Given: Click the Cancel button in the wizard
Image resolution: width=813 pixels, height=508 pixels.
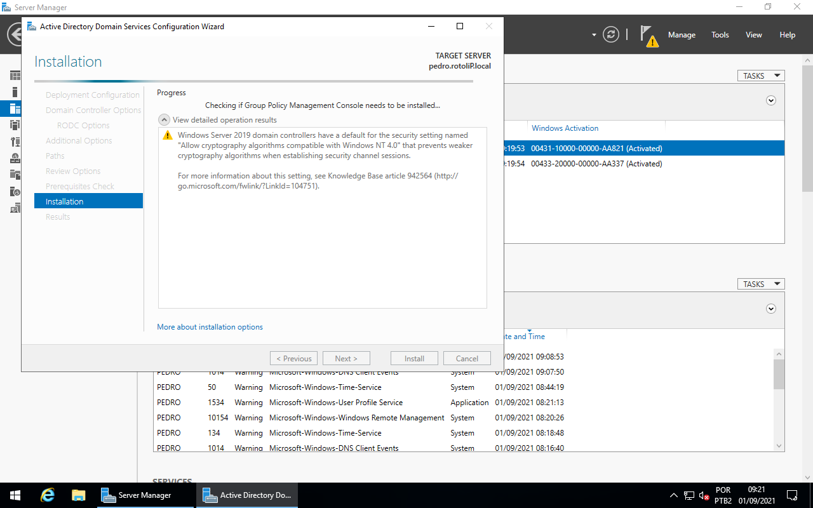Looking at the screenshot, I should coord(467,359).
